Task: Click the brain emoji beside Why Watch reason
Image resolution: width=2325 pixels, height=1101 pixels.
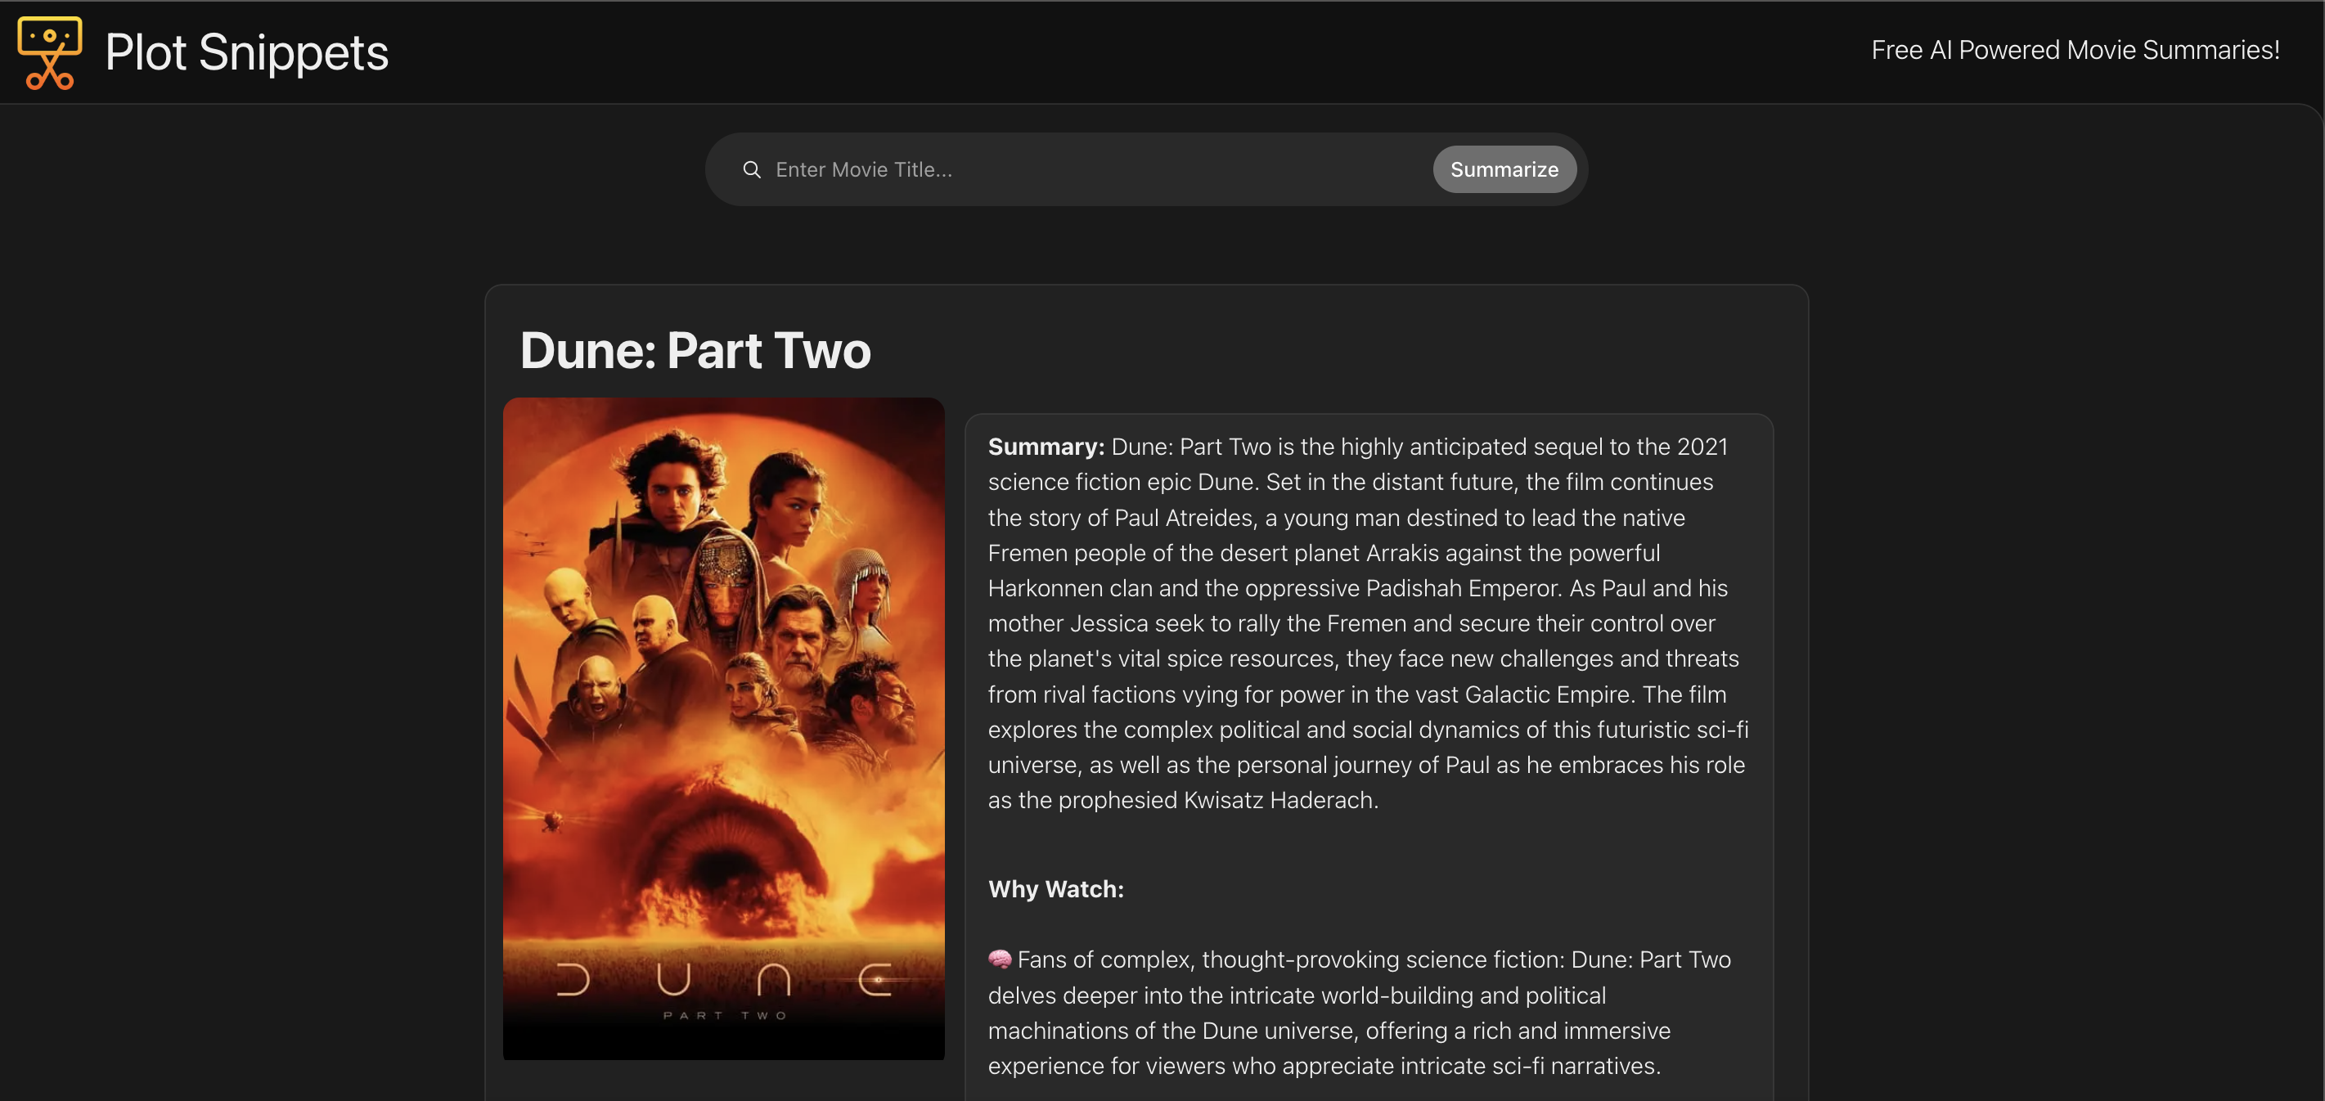Action: click(x=999, y=959)
